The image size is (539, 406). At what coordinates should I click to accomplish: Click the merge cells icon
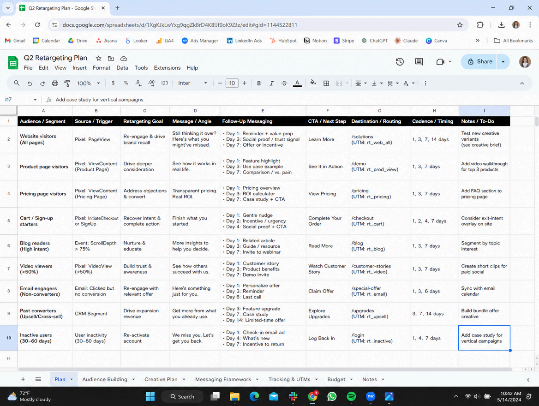coord(339,83)
